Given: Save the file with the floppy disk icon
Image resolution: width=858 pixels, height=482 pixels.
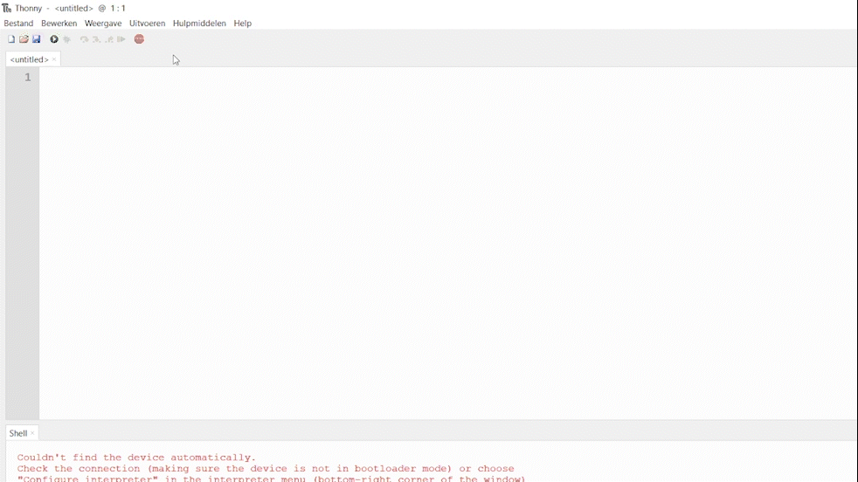Looking at the screenshot, I should pos(36,38).
